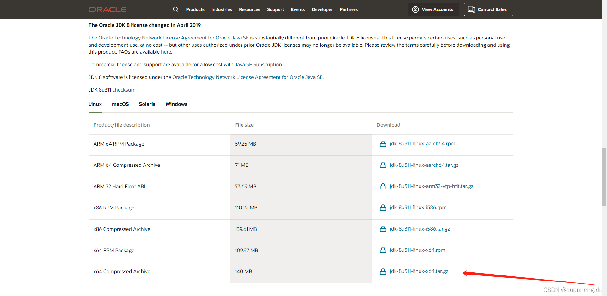Download jdk-8u311-linux-aarch64.tar.gz
The image size is (607, 296).
(x=424, y=165)
